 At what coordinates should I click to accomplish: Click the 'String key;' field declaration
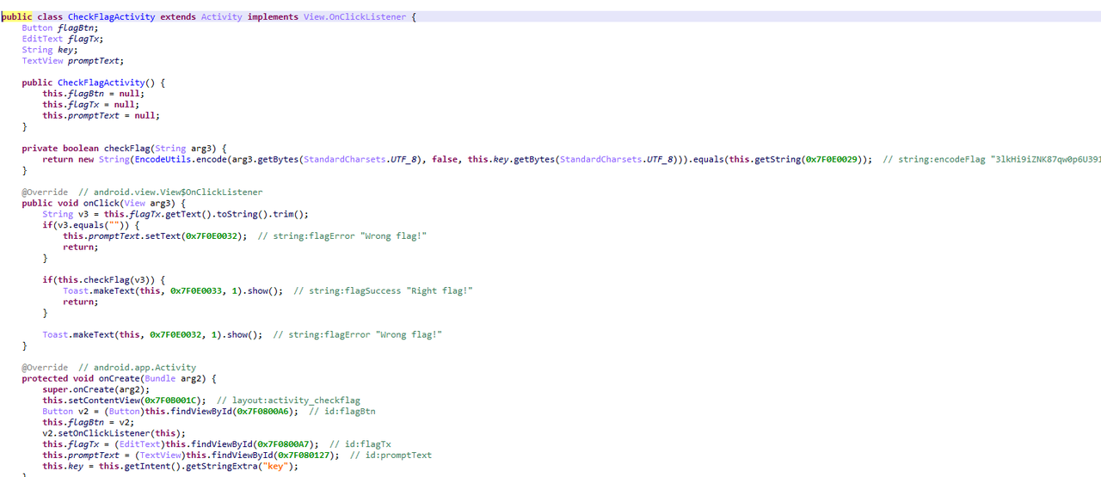pyautogui.click(x=50, y=51)
